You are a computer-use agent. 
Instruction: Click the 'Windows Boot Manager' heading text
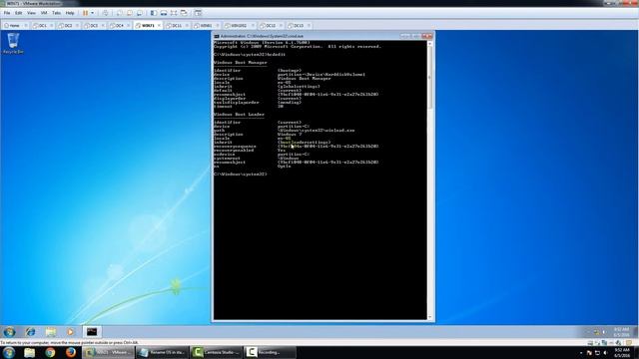click(x=241, y=62)
